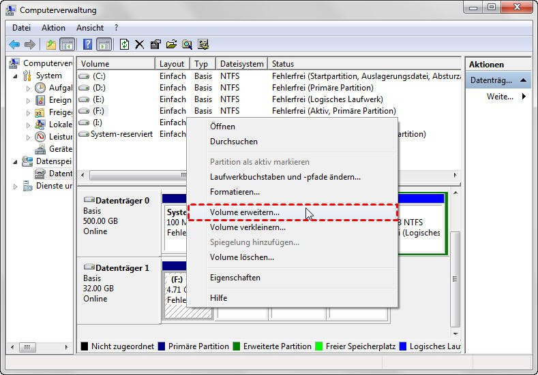Toggle the Action pane show/hide icon

tap(104, 44)
